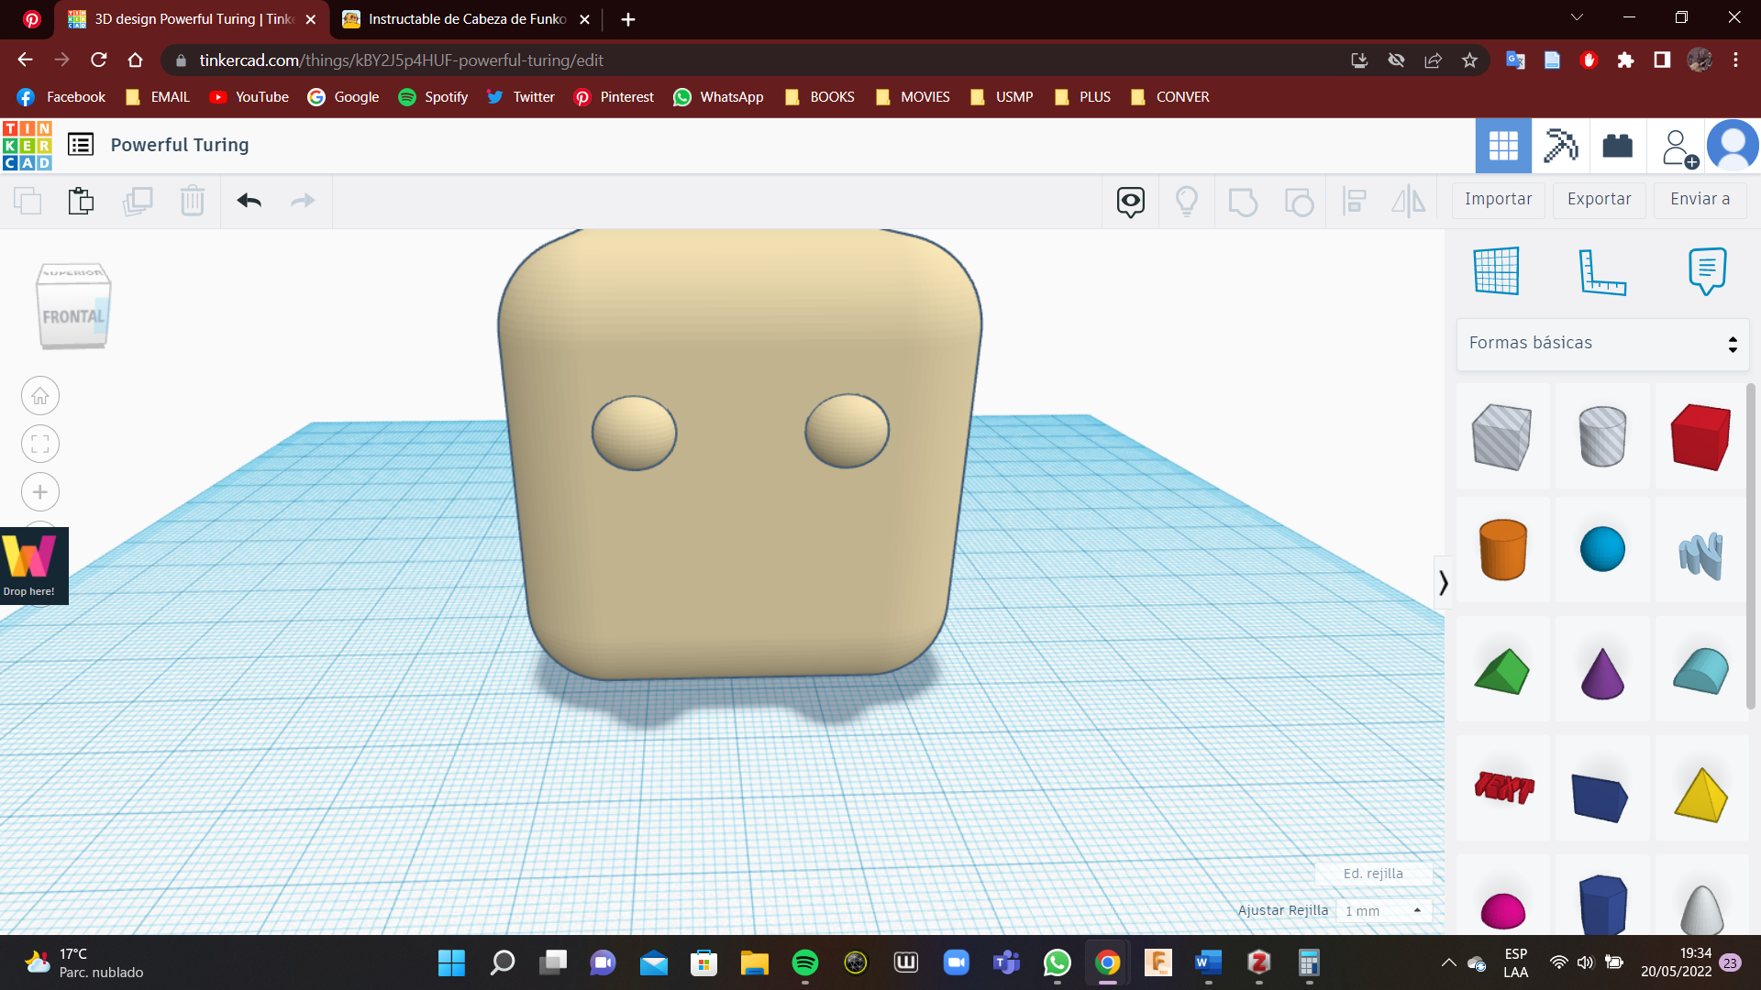Select the Ruler tool

pos(1602,271)
